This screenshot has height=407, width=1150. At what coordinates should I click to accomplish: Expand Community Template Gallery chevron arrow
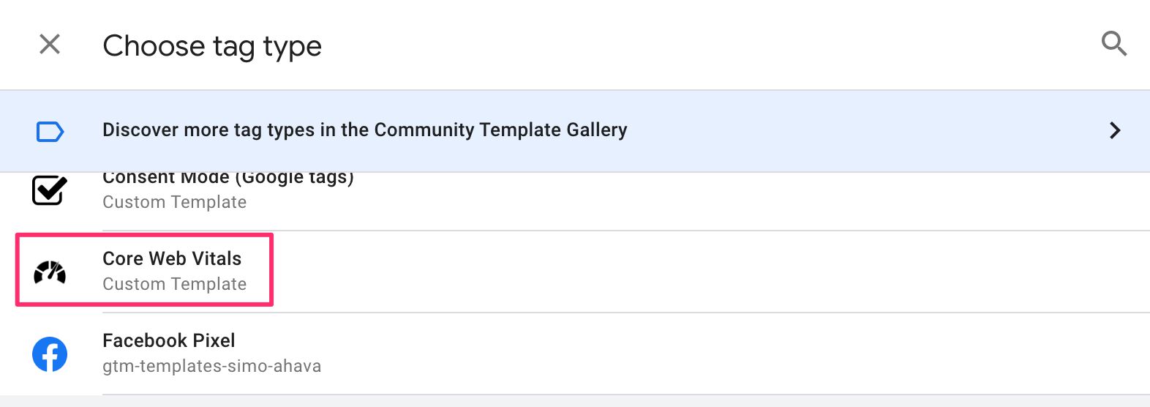coord(1115,130)
